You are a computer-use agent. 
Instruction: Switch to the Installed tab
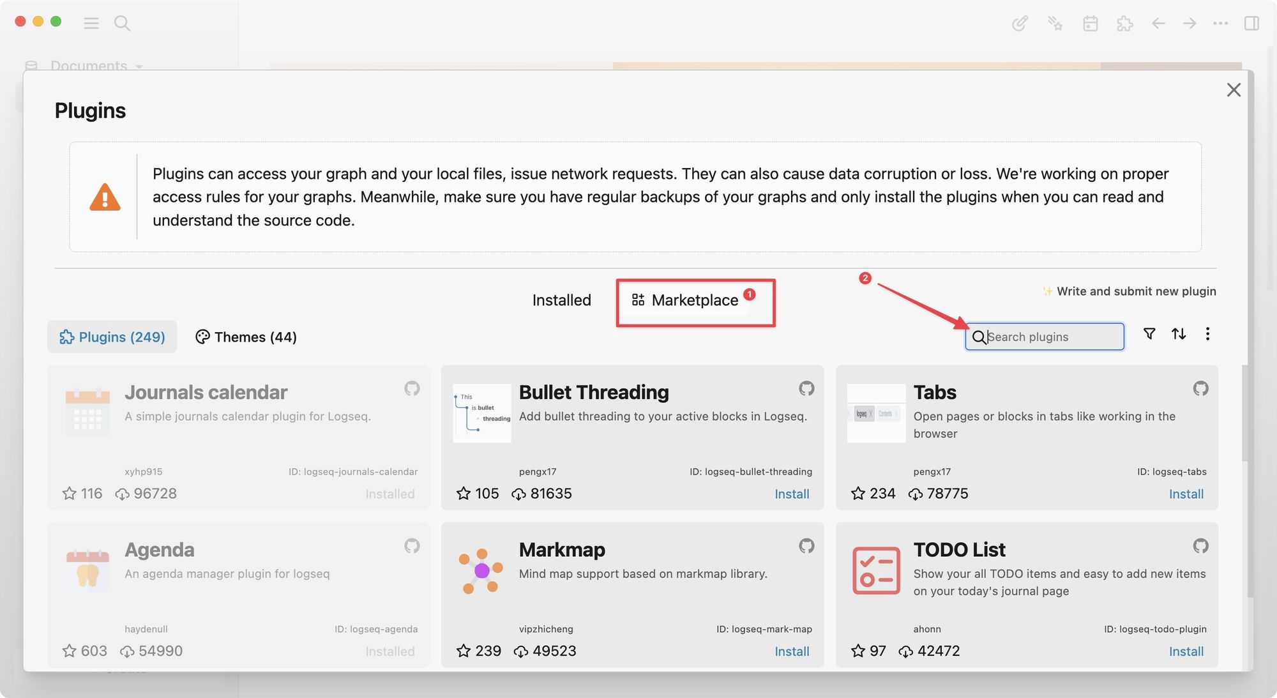pyautogui.click(x=561, y=298)
